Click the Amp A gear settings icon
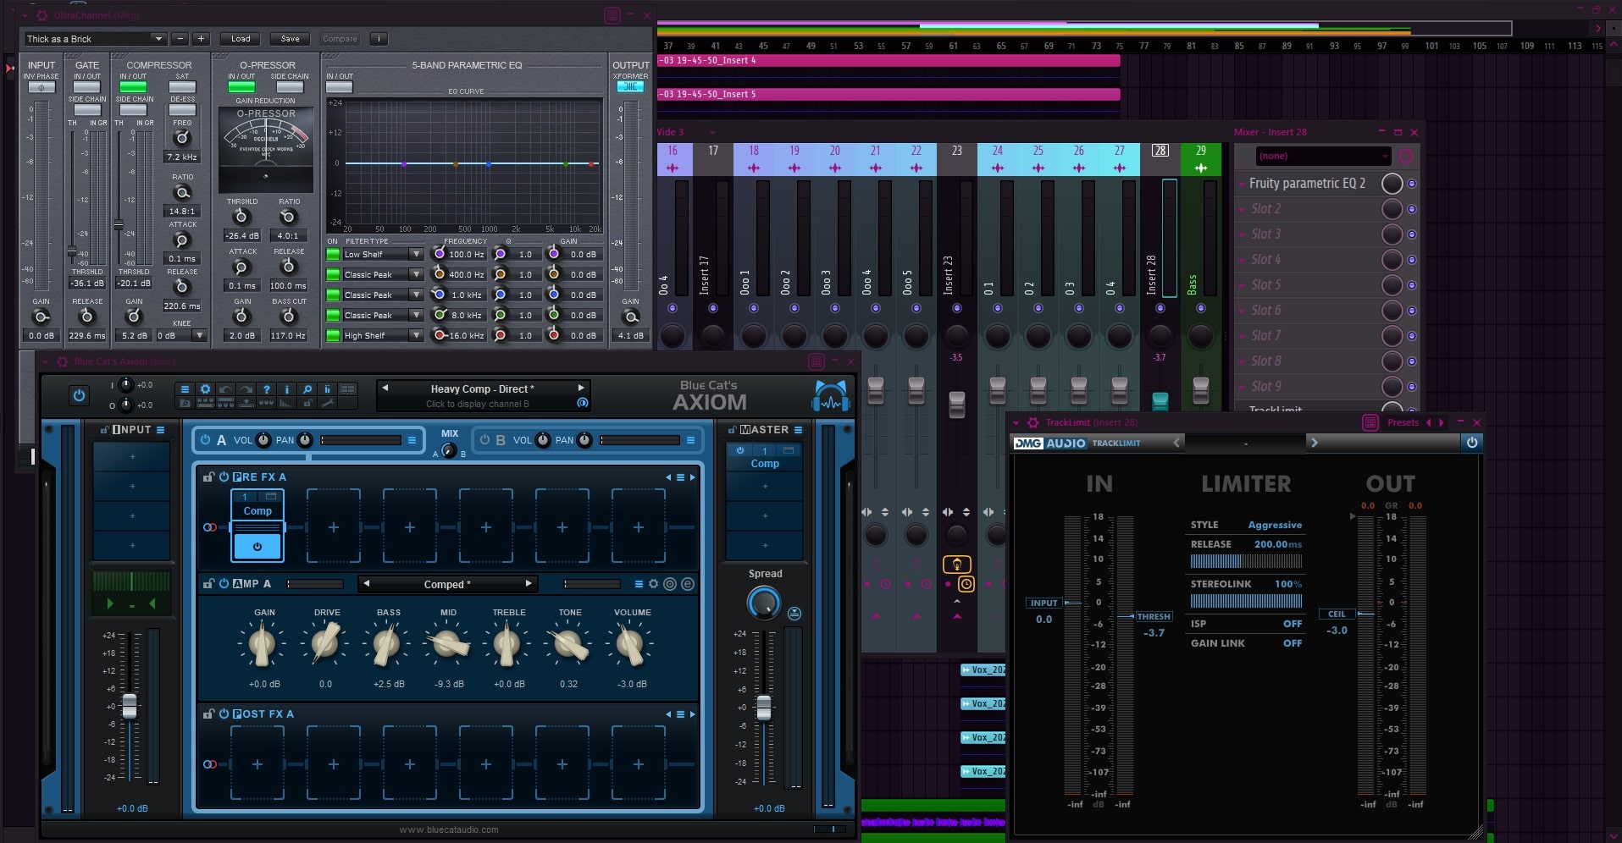This screenshot has width=1622, height=843. coord(653,584)
